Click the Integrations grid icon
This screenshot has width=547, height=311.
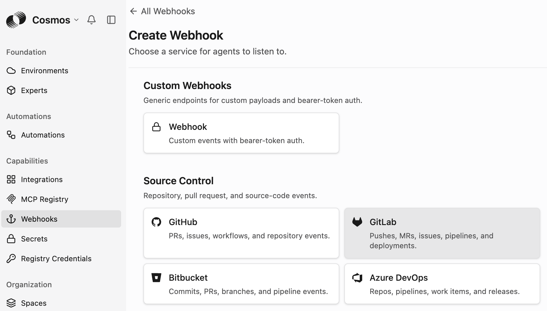(x=11, y=179)
